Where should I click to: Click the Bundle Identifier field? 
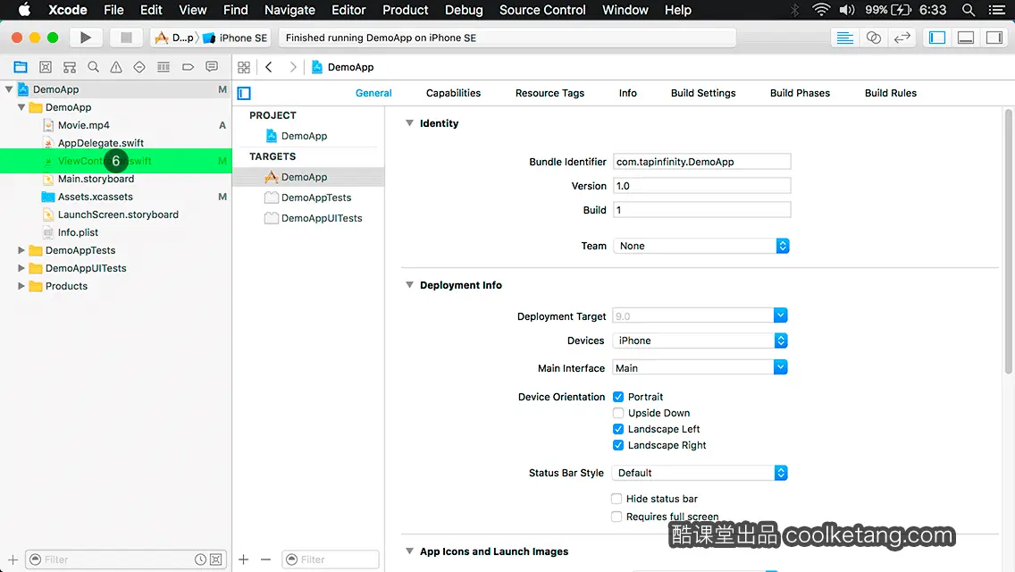701,161
